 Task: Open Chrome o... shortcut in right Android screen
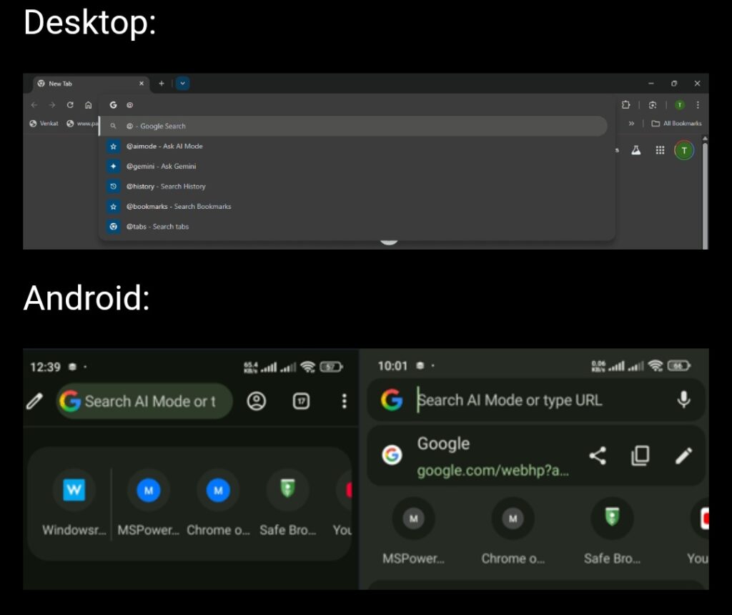pos(513,531)
